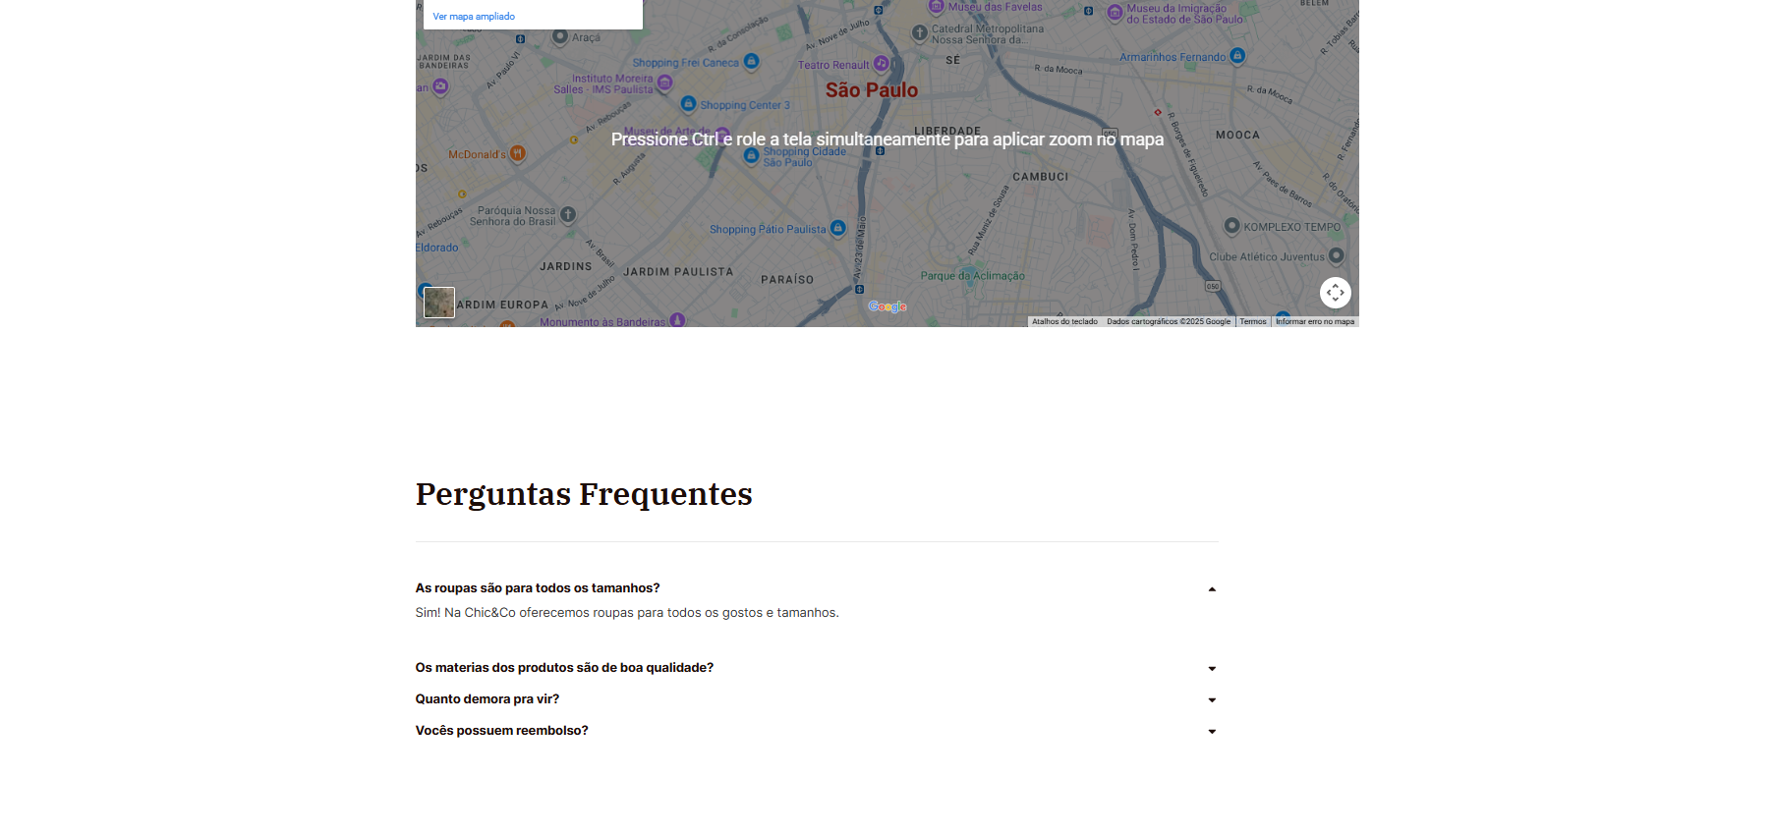Click the Shopping Pátio Paulista pin

[837, 228]
